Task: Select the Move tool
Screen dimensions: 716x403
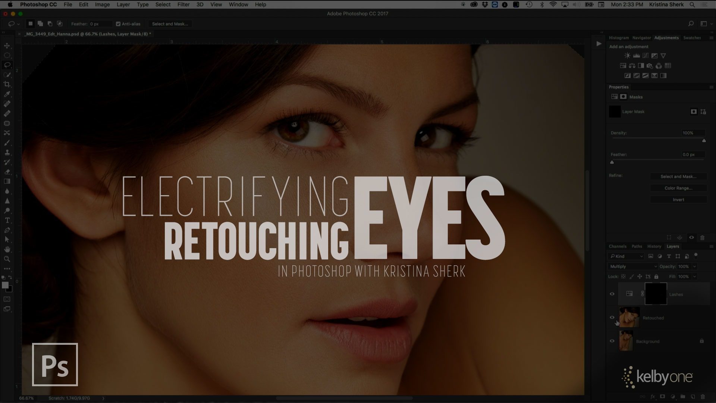Action: pos(7,46)
